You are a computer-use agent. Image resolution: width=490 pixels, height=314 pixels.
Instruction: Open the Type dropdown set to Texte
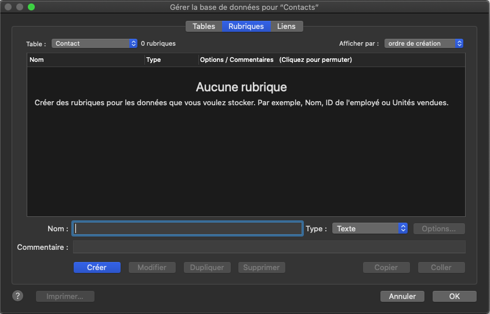370,228
